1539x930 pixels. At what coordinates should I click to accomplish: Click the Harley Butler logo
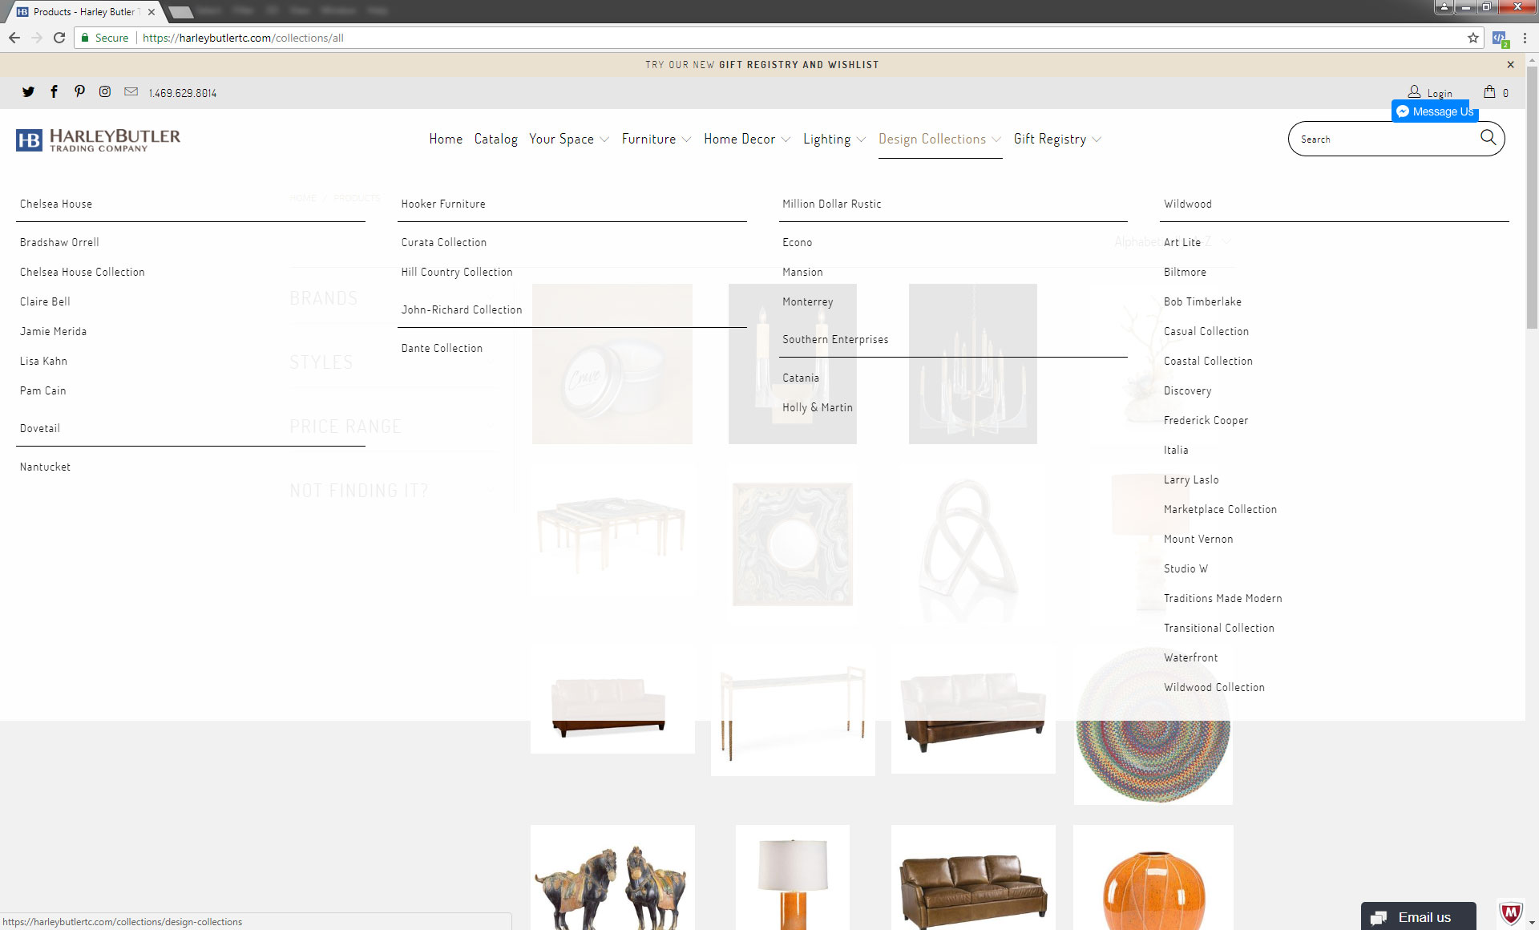point(98,139)
